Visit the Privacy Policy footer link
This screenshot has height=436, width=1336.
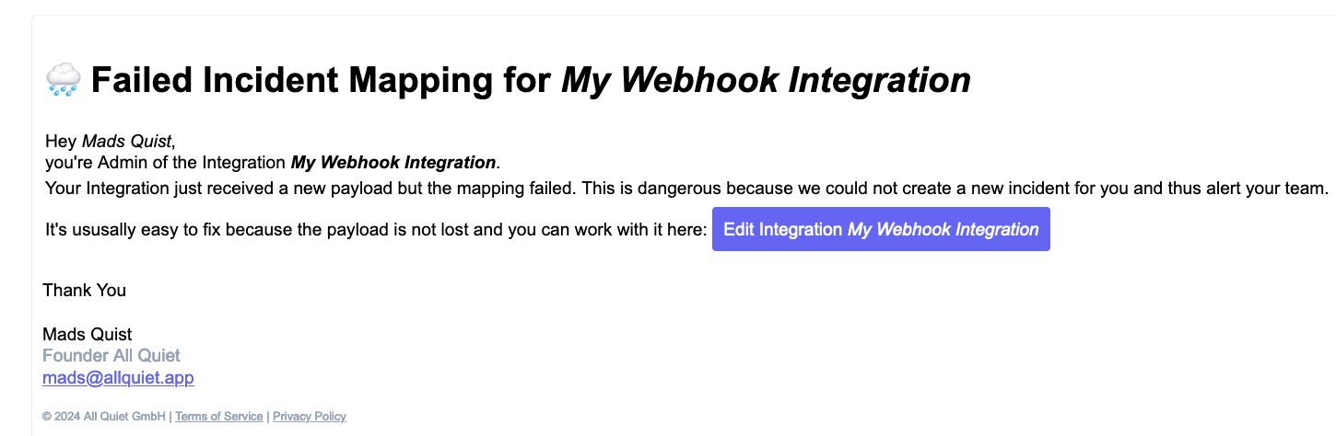pos(310,417)
